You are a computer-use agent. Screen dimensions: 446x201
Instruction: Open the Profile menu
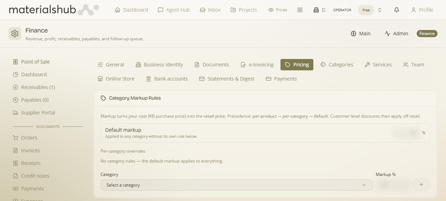[x=422, y=10]
